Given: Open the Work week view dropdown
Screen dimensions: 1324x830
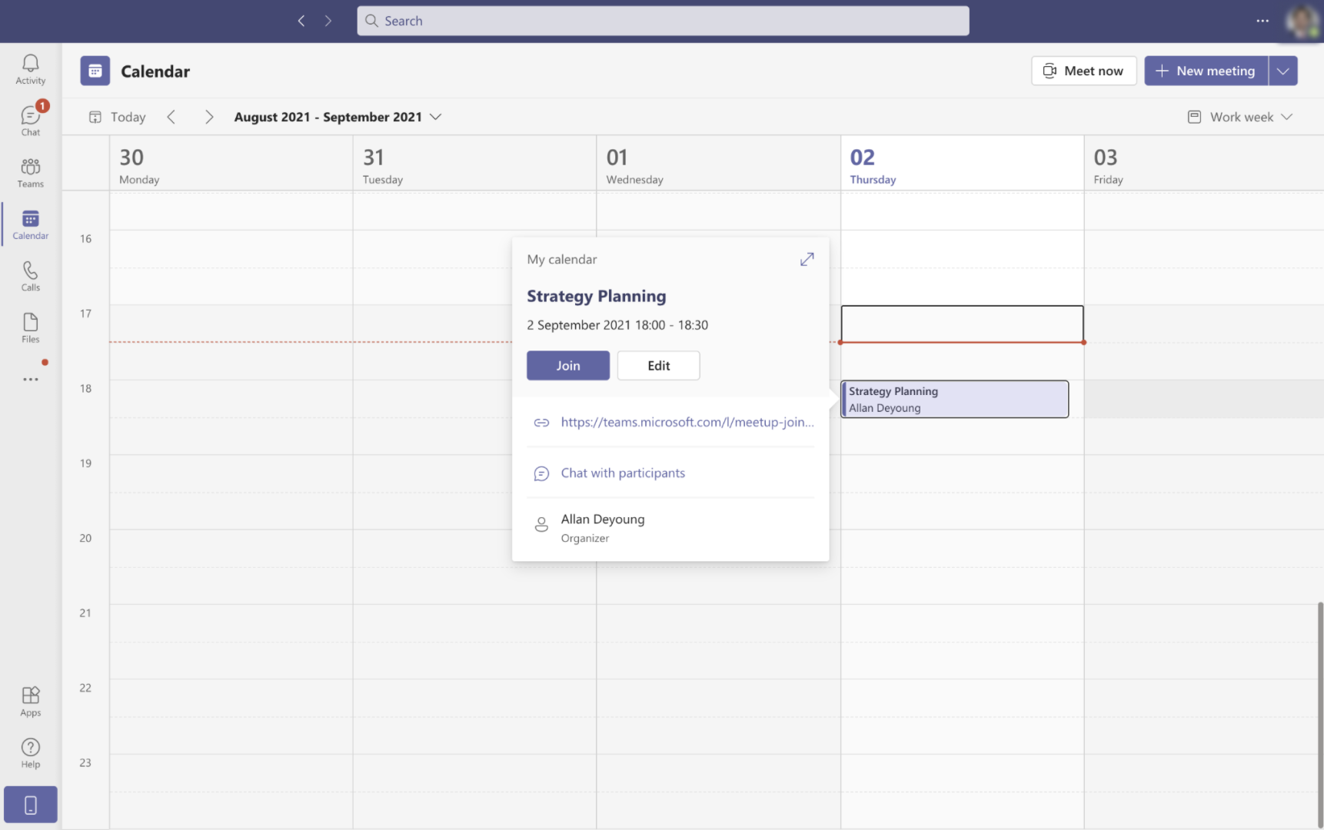Looking at the screenshot, I should point(1240,117).
